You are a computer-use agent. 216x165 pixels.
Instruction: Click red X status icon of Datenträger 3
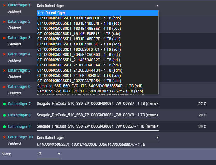4,38
